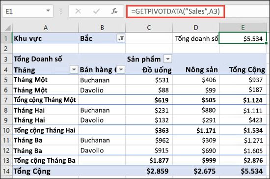
Task: Click the Select All corner triangle
Action: point(7,28)
